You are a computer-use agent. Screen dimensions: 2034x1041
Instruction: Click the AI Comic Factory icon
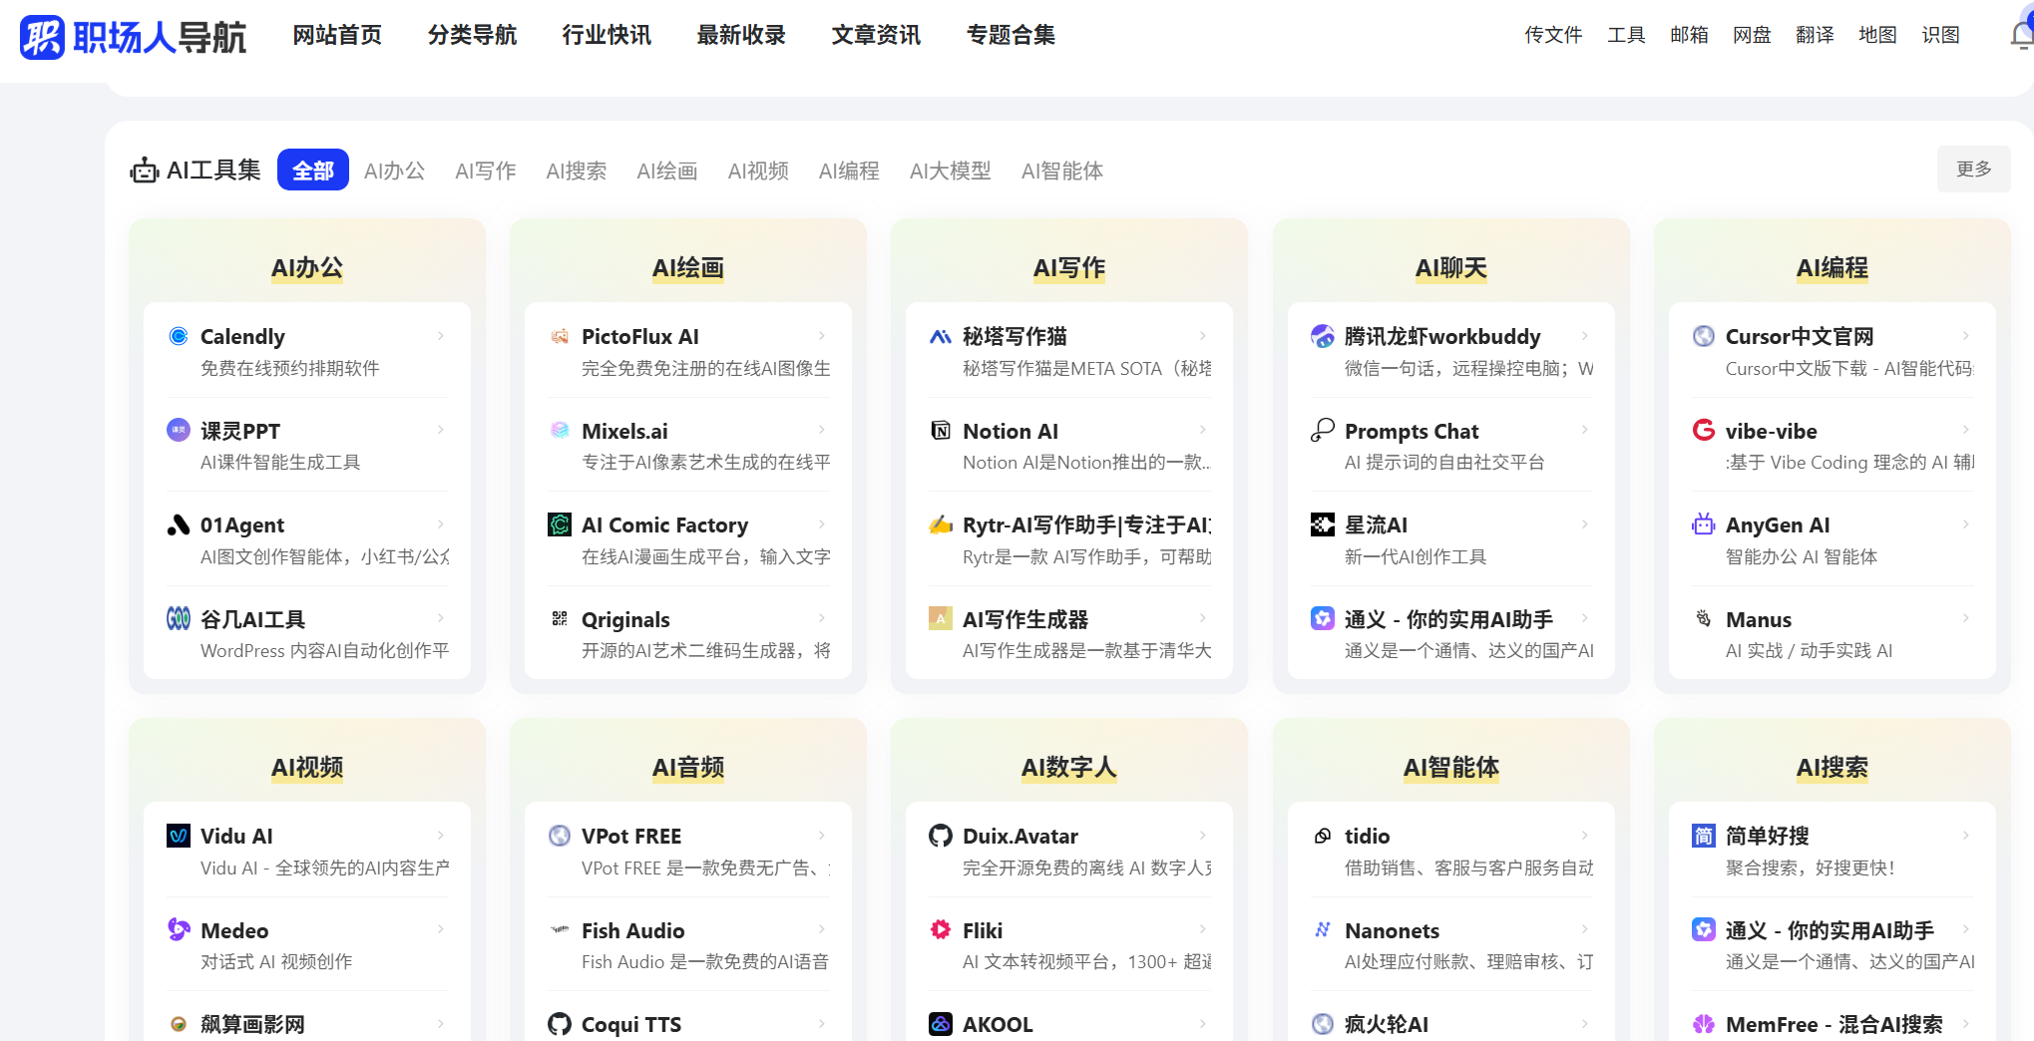[x=560, y=524]
